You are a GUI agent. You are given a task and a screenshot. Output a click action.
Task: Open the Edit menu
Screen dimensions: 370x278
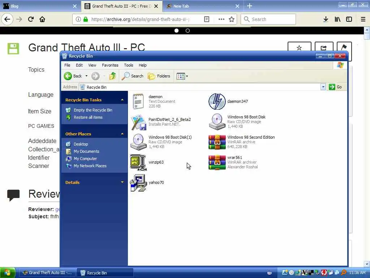pyautogui.click(x=79, y=65)
